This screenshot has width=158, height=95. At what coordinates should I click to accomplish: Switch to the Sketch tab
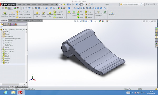click(x=11, y=20)
